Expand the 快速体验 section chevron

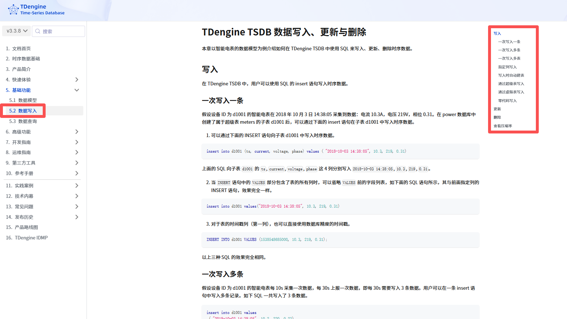pyautogui.click(x=77, y=80)
